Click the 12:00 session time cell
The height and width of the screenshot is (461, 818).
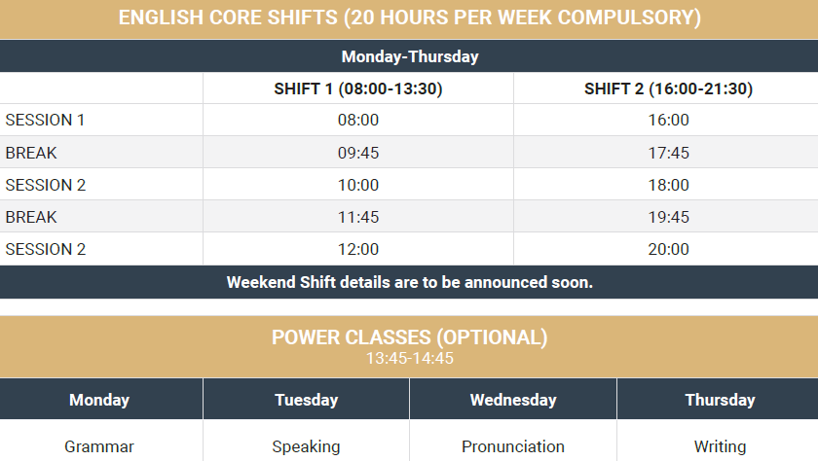point(358,249)
